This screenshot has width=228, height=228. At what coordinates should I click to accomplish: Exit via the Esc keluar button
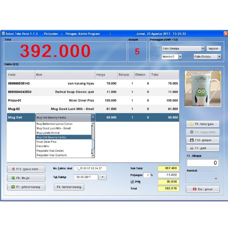(202, 189)
